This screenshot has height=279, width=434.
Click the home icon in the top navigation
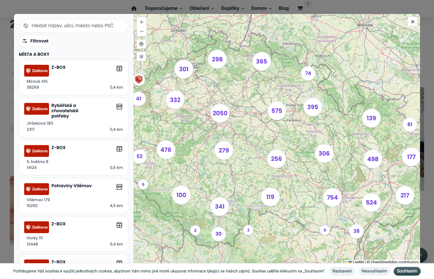[134, 8]
